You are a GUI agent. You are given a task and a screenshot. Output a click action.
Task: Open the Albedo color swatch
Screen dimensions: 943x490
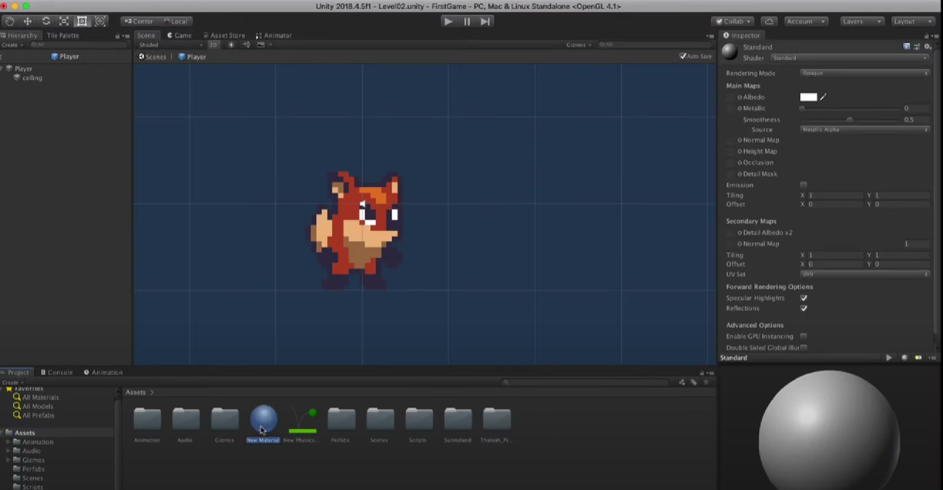808,97
